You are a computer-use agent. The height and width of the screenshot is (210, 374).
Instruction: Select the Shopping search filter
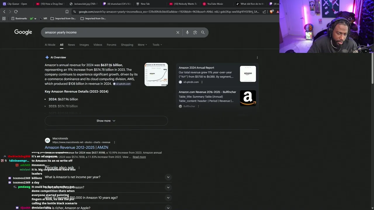pos(127,45)
